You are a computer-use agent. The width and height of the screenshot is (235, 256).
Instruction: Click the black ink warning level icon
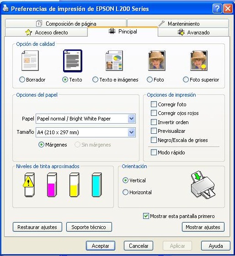[29, 185]
